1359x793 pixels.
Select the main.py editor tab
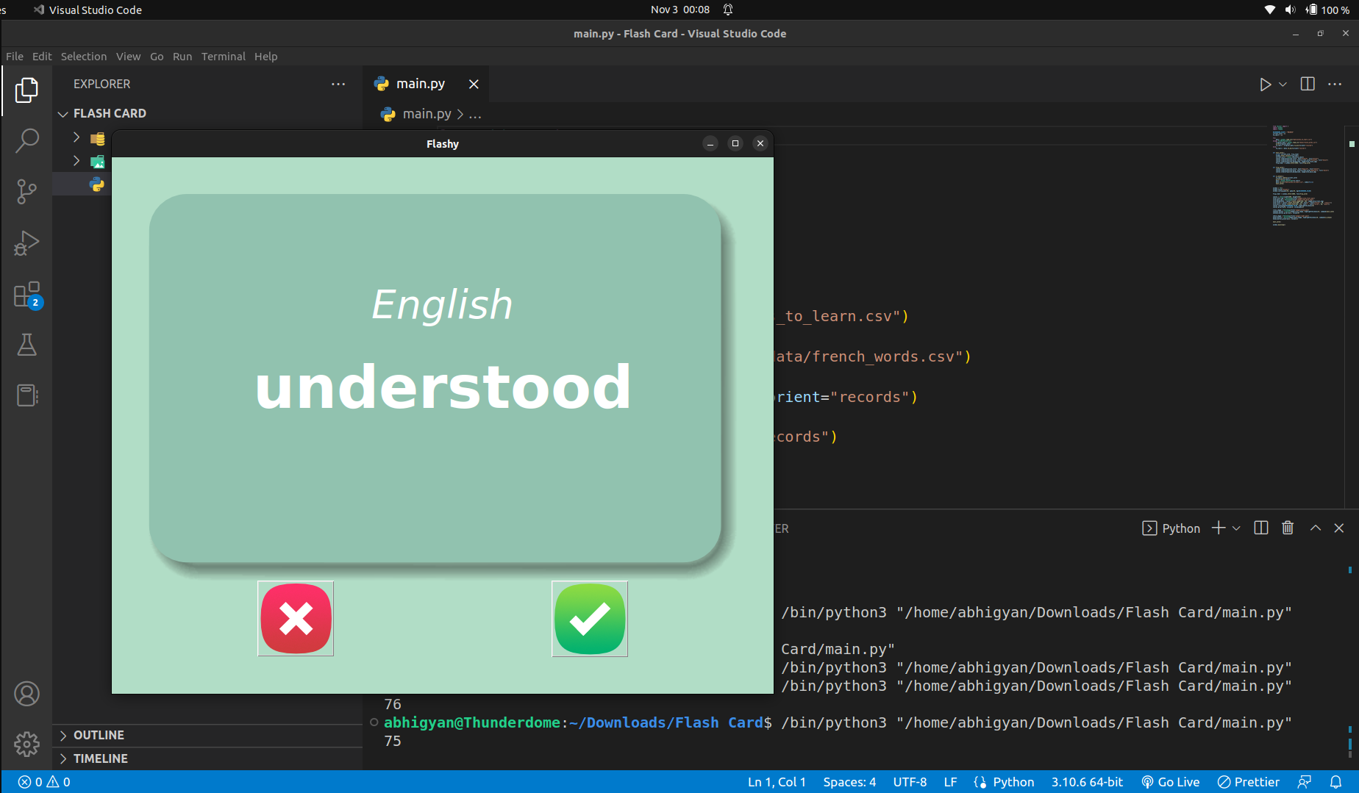[420, 84]
